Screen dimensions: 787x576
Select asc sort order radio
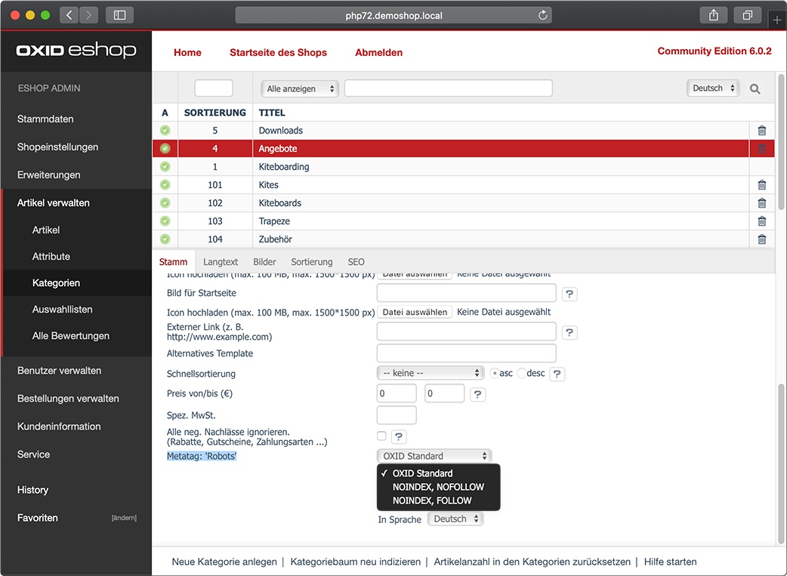(x=495, y=373)
